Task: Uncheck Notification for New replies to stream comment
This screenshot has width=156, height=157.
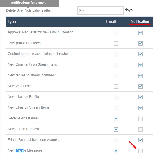Action: [x=140, y=76]
